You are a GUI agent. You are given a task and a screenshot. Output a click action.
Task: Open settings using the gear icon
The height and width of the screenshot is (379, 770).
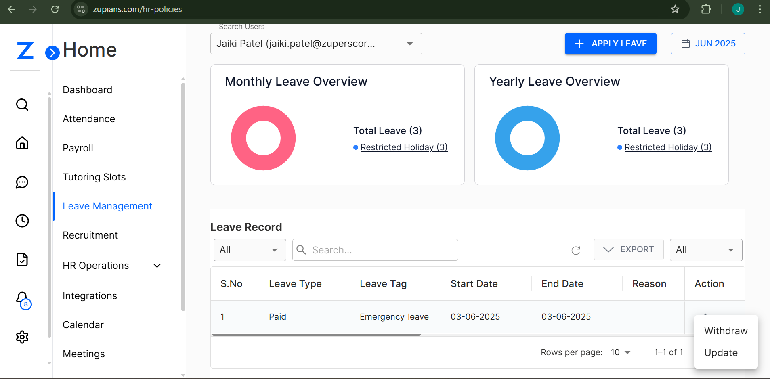coord(22,337)
